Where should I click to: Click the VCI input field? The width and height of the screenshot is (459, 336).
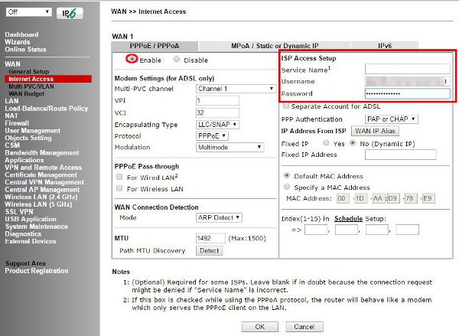(x=217, y=113)
